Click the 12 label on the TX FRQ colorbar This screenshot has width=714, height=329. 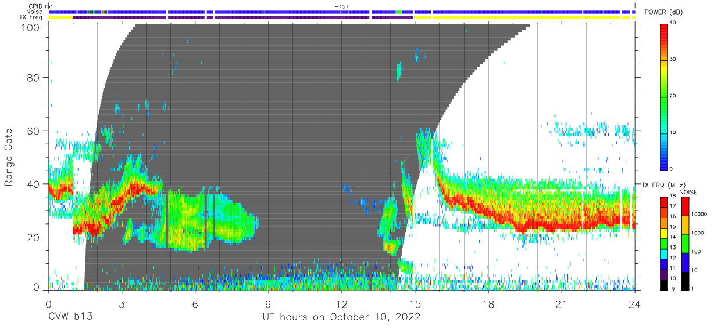[673, 258]
